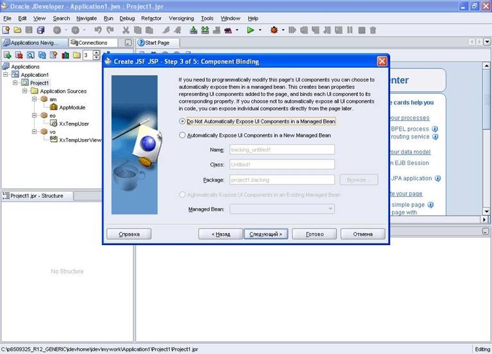The width and height of the screenshot is (492, 354).
Task: Click the Назад back button
Action: [x=221, y=234]
